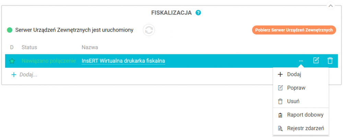Viewport: 343px width, 137px height.
Task: Open Rejestr zdarzeń from the menu
Action: (x=305, y=129)
